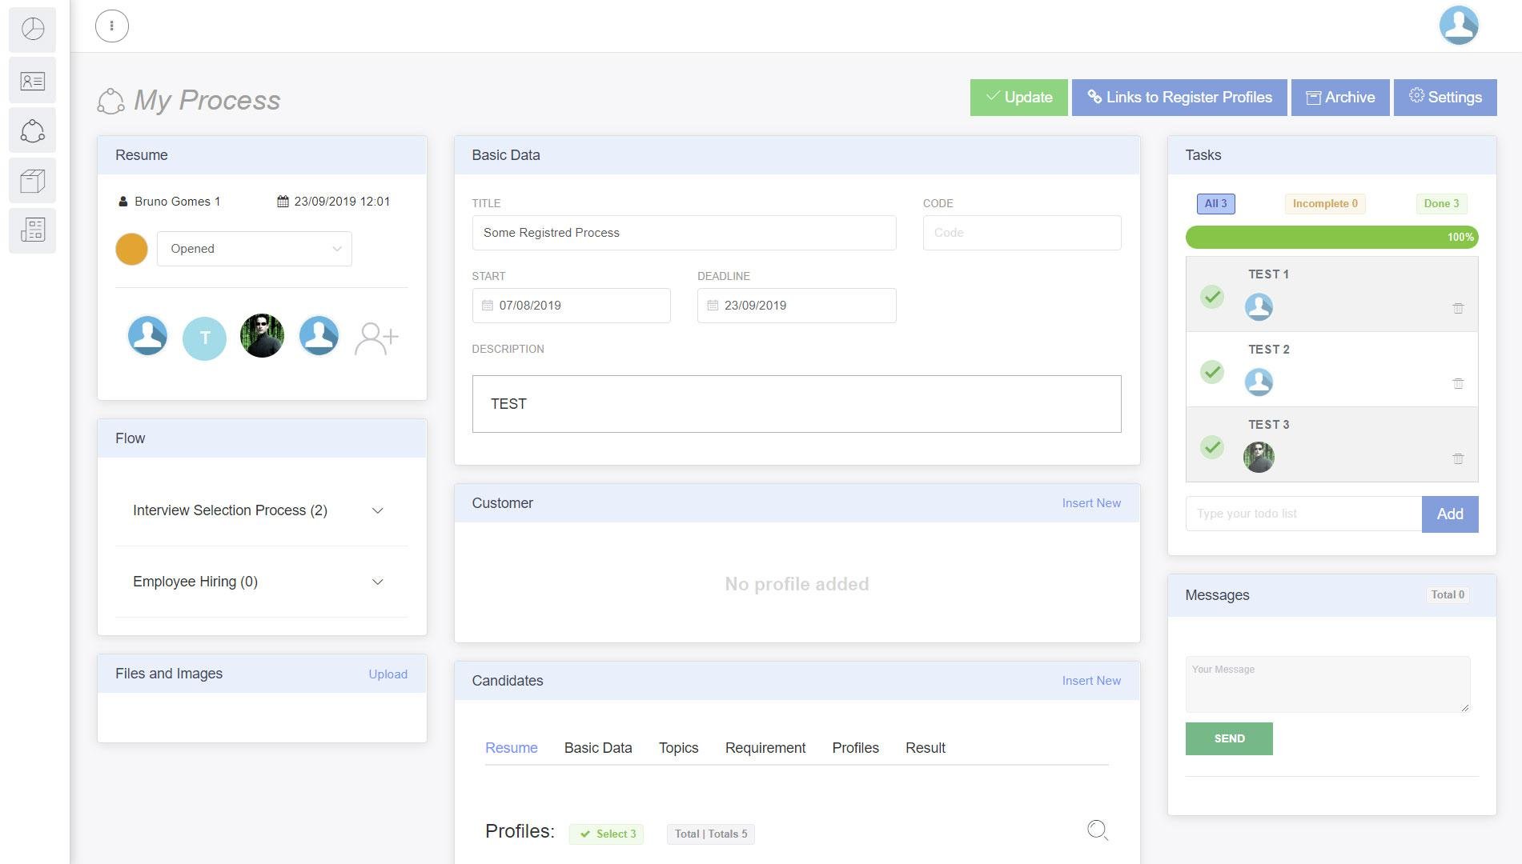Send the message

coord(1229,739)
